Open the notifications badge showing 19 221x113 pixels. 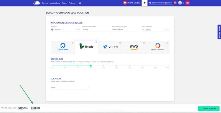coord(175,3)
